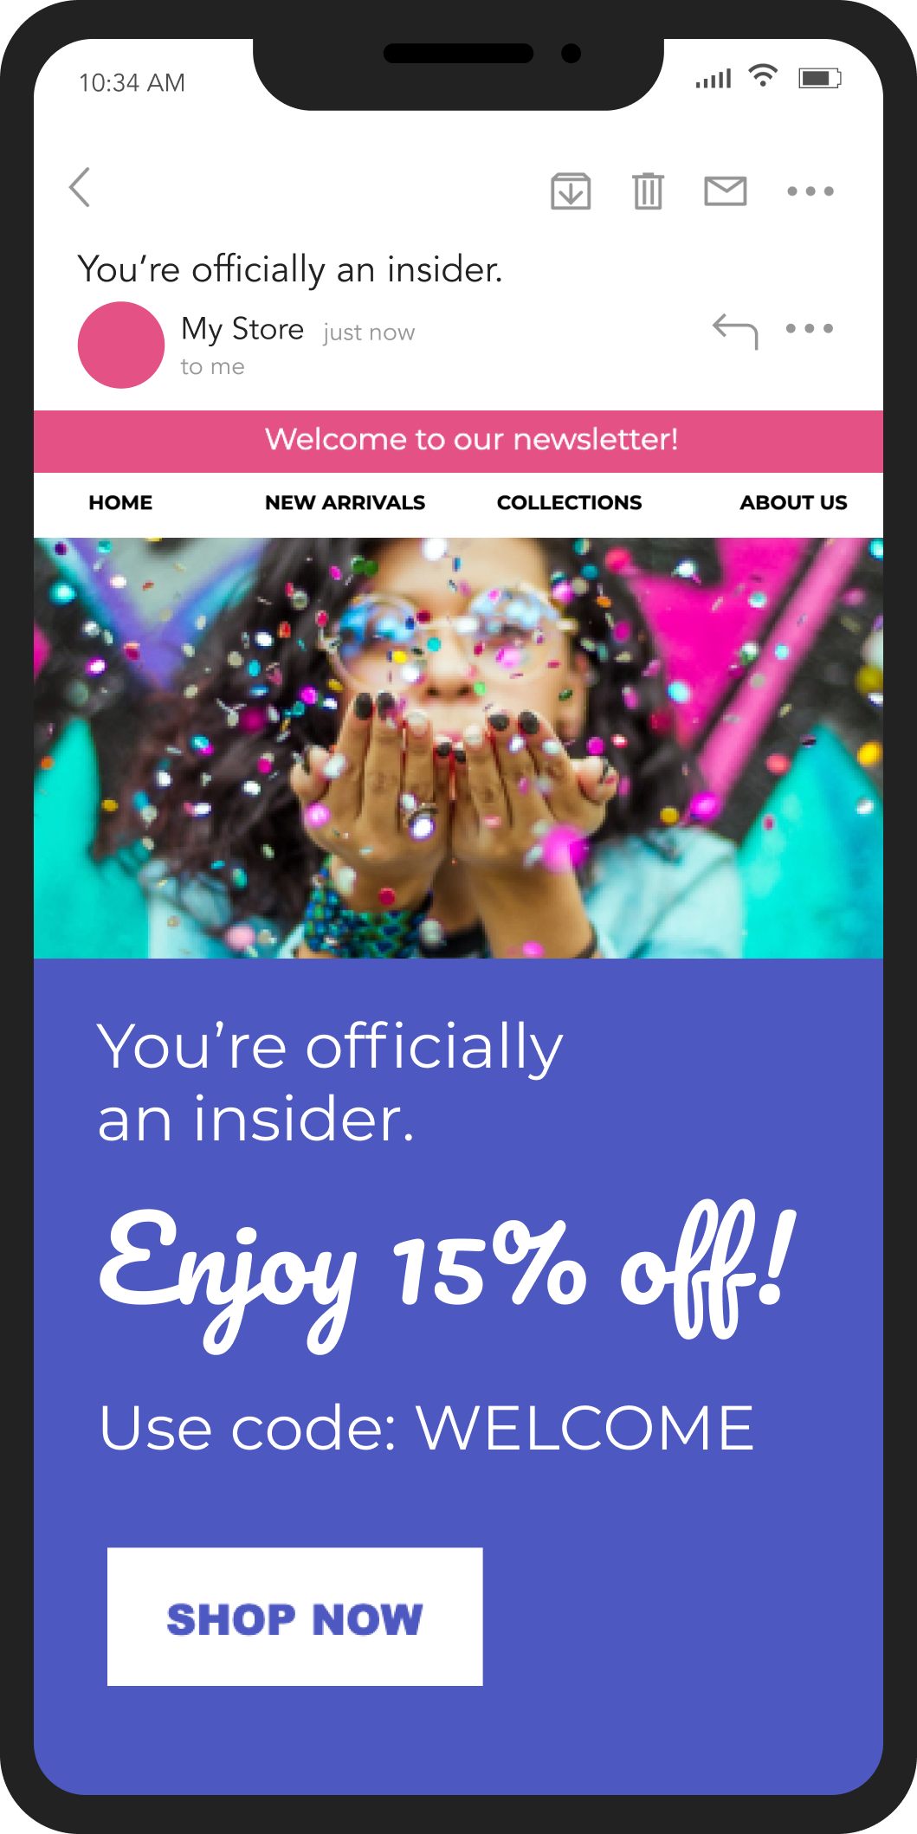Delete the email using the trash icon

coord(648,191)
